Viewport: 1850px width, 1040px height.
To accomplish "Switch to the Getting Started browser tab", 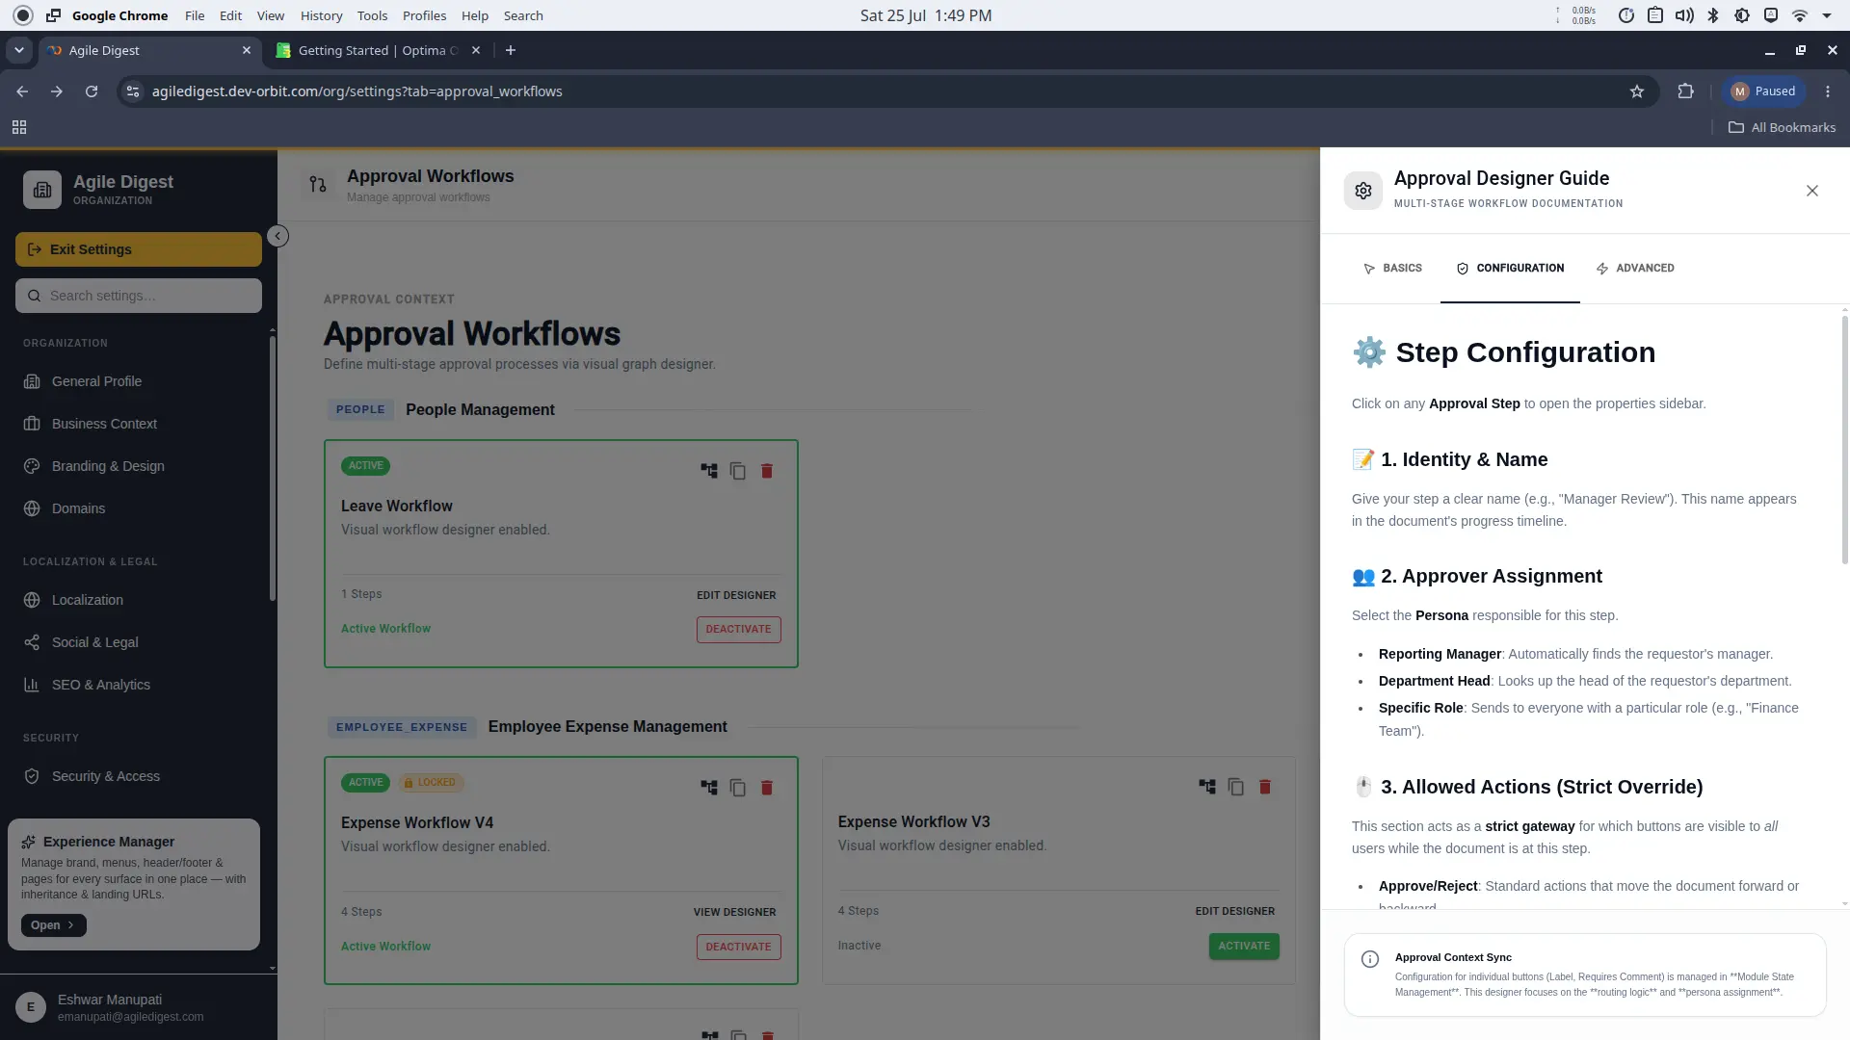I will coord(376,50).
